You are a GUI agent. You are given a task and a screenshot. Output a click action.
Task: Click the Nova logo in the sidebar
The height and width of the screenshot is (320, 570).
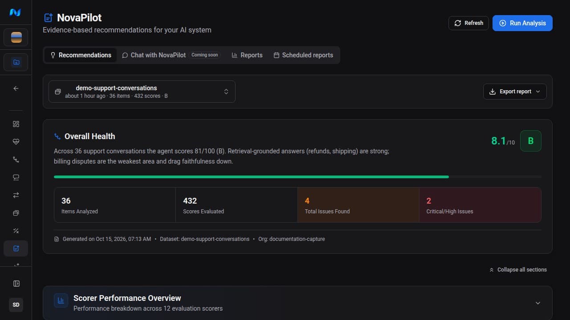[15, 12]
